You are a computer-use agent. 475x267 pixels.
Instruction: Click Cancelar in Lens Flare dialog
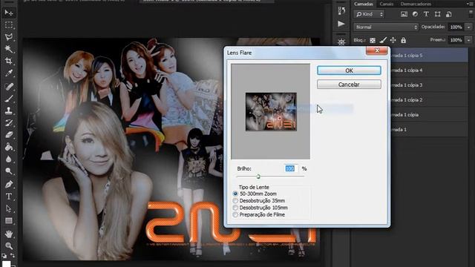click(349, 85)
